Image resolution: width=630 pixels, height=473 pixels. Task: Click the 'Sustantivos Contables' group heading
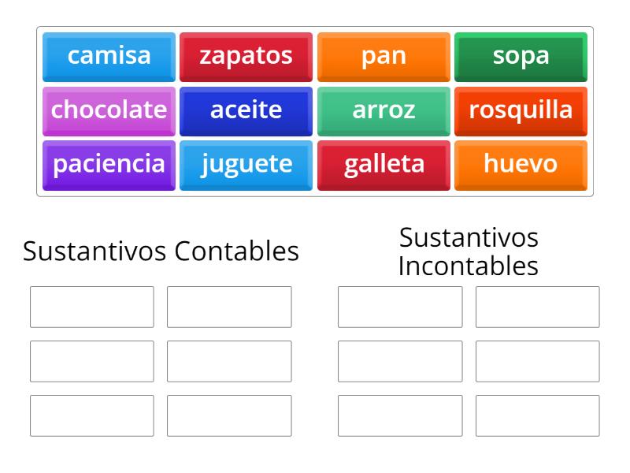coord(161,251)
